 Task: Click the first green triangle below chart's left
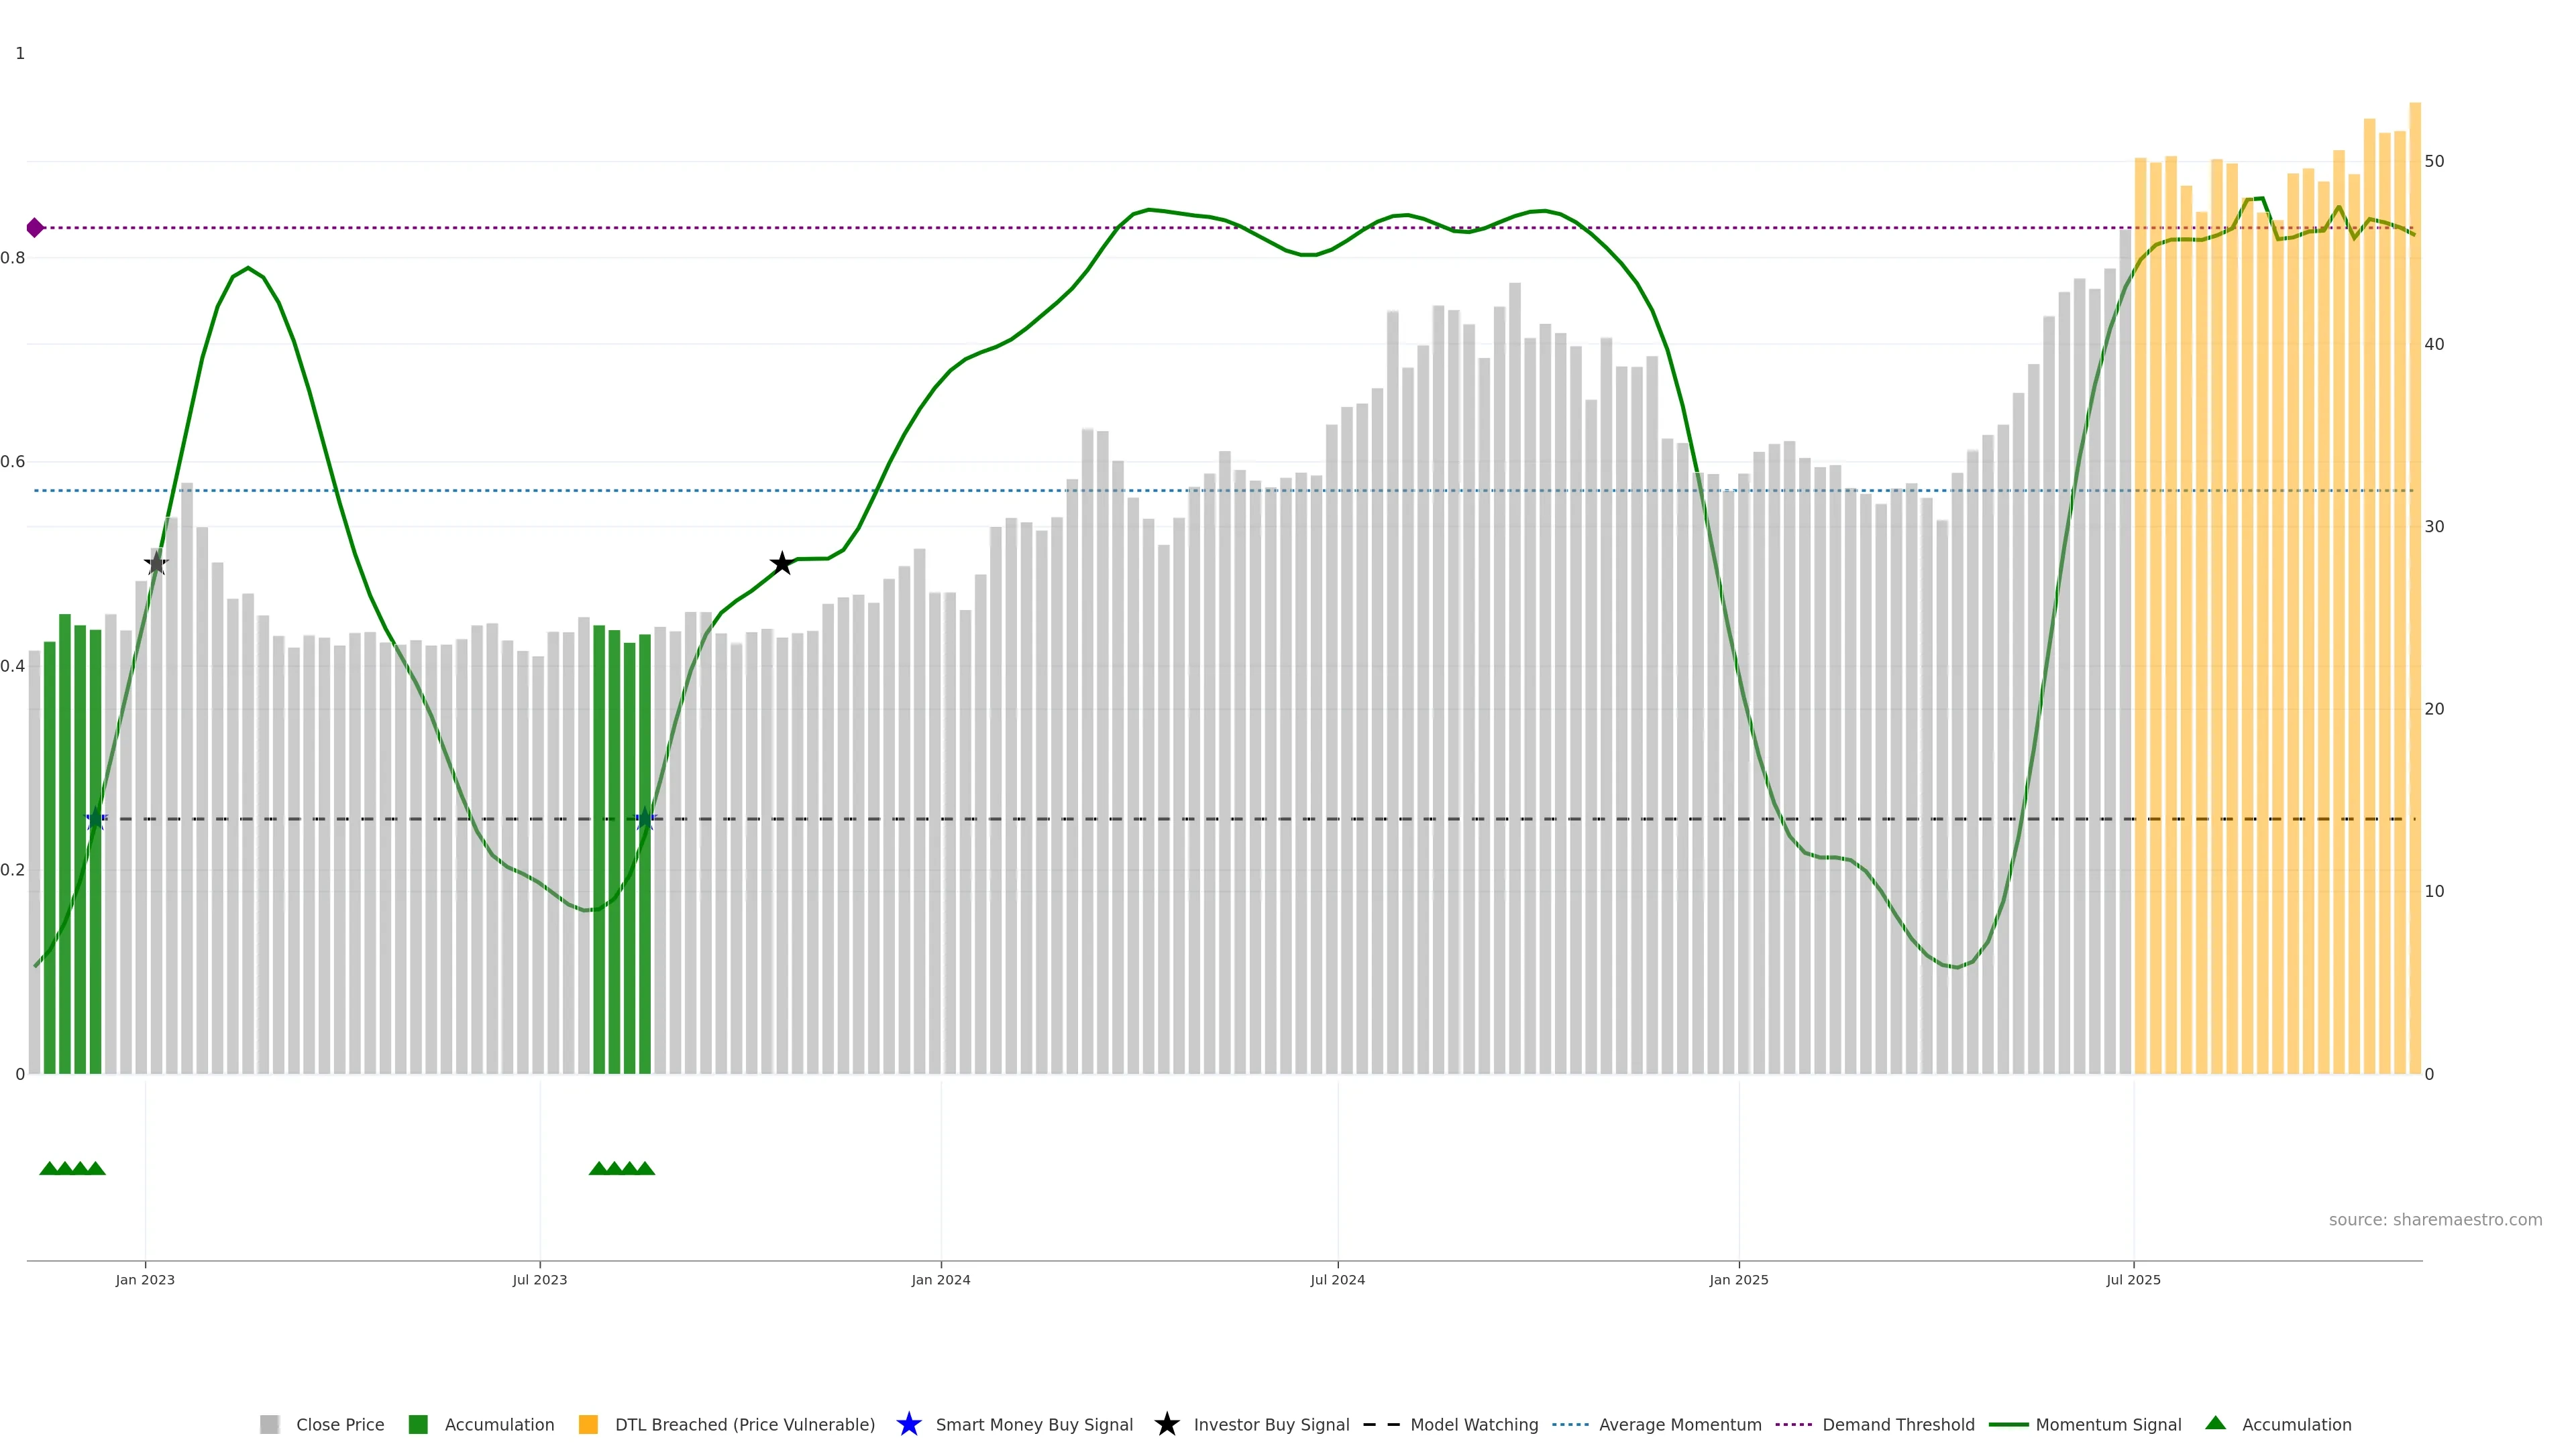(x=48, y=1168)
